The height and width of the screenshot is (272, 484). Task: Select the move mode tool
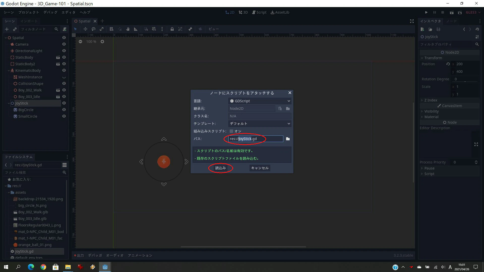[85, 29]
